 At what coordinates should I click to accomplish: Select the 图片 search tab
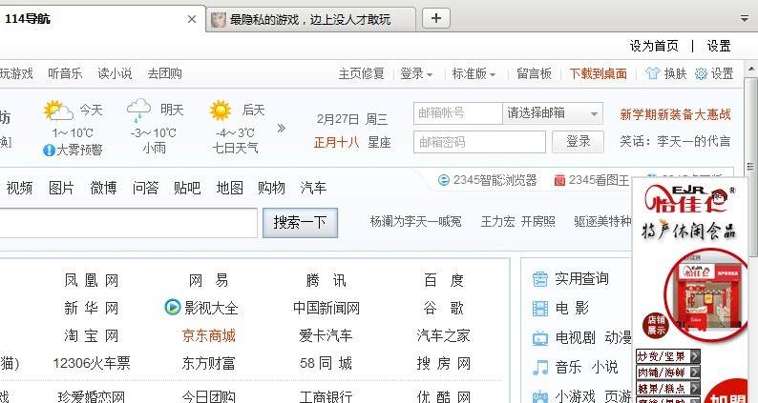(x=61, y=188)
